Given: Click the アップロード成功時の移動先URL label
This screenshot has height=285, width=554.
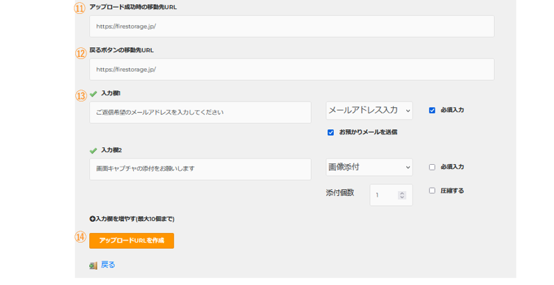Looking at the screenshot, I should [133, 7].
